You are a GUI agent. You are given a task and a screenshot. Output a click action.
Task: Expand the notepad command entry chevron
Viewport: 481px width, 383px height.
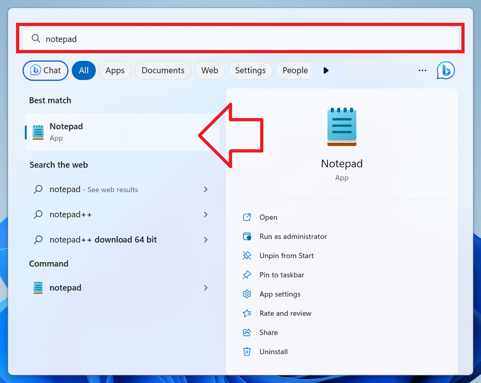tap(205, 287)
